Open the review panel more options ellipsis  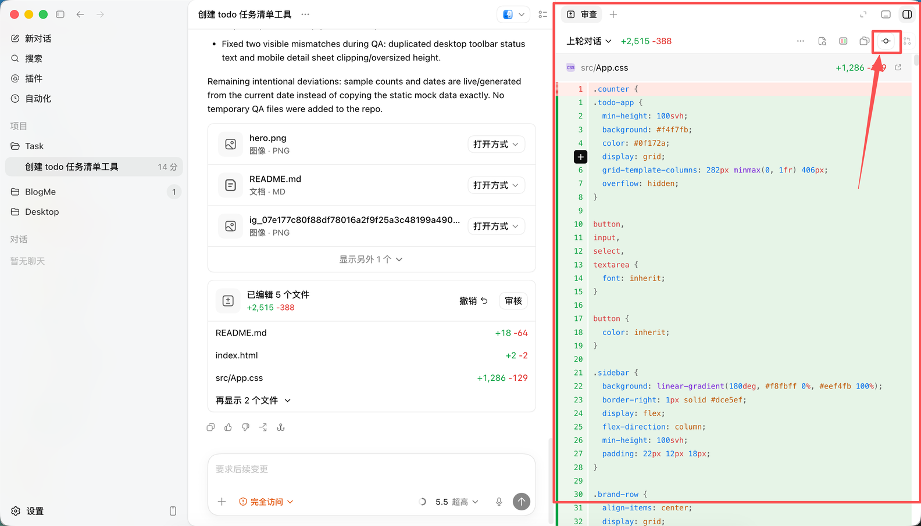[801, 41]
